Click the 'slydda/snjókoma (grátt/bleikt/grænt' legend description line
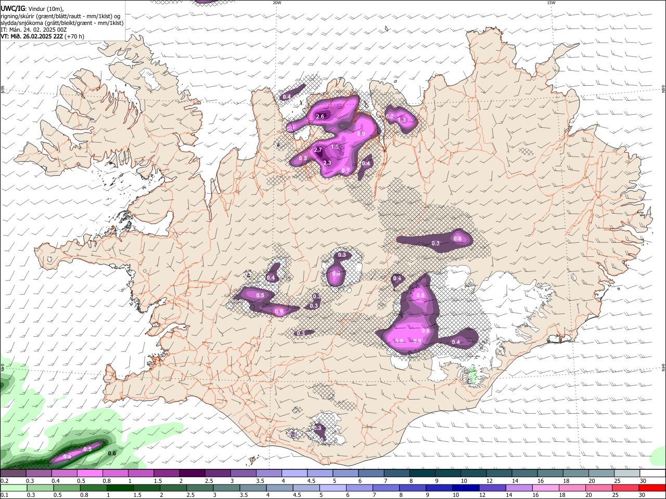Viewport: 666px width, 499px height. (x=62, y=23)
